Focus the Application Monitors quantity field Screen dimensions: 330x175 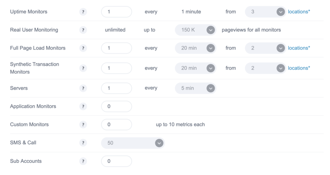(x=117, y=107)
